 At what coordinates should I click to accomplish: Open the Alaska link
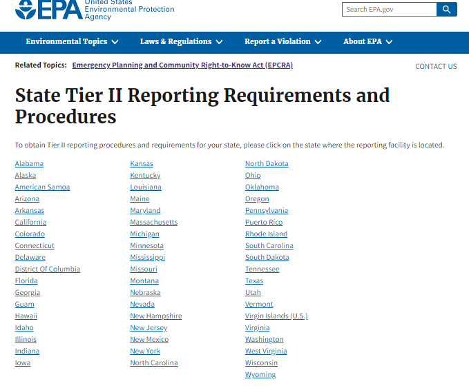[26, 175]
